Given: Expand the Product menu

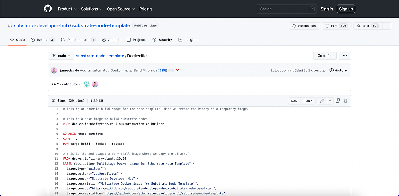Looking at the screenshot, I should click(x=67, y=9).
